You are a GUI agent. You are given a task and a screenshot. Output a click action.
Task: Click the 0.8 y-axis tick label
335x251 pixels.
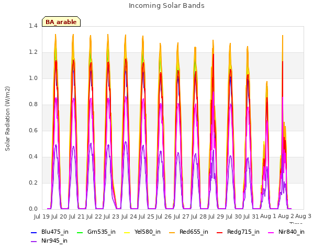[33, 105]
